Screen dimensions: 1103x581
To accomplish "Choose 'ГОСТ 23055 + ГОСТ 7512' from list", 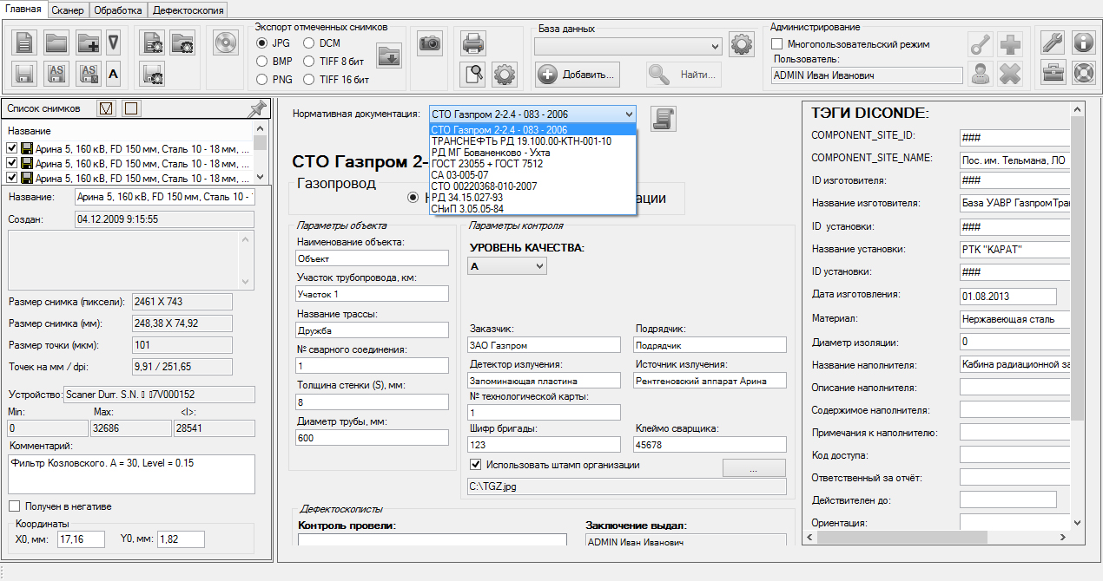I will coord(486,164).
